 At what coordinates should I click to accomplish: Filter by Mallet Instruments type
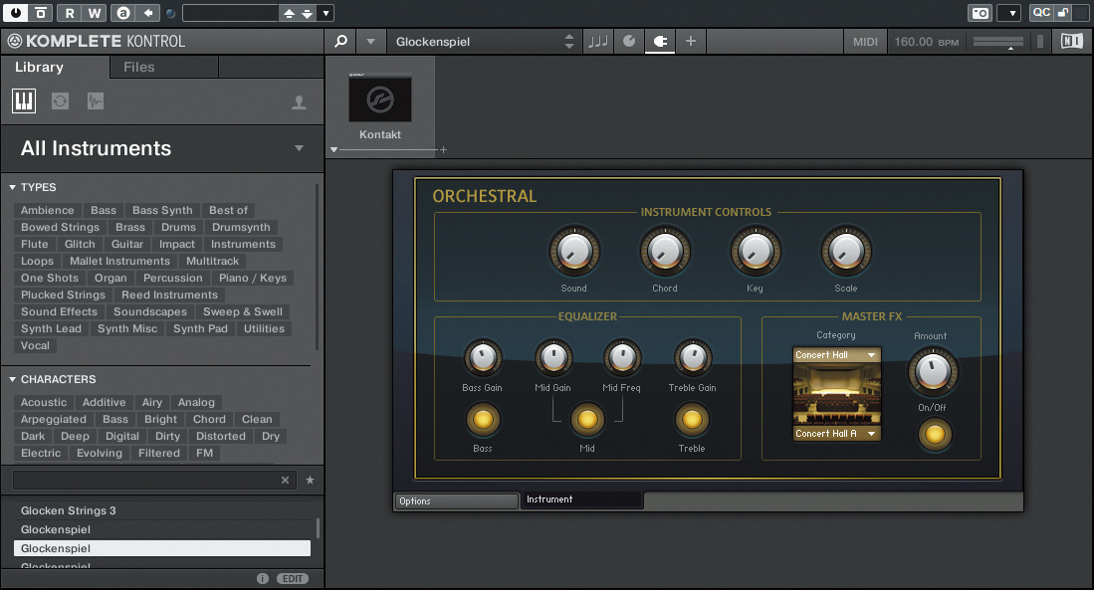120,261
